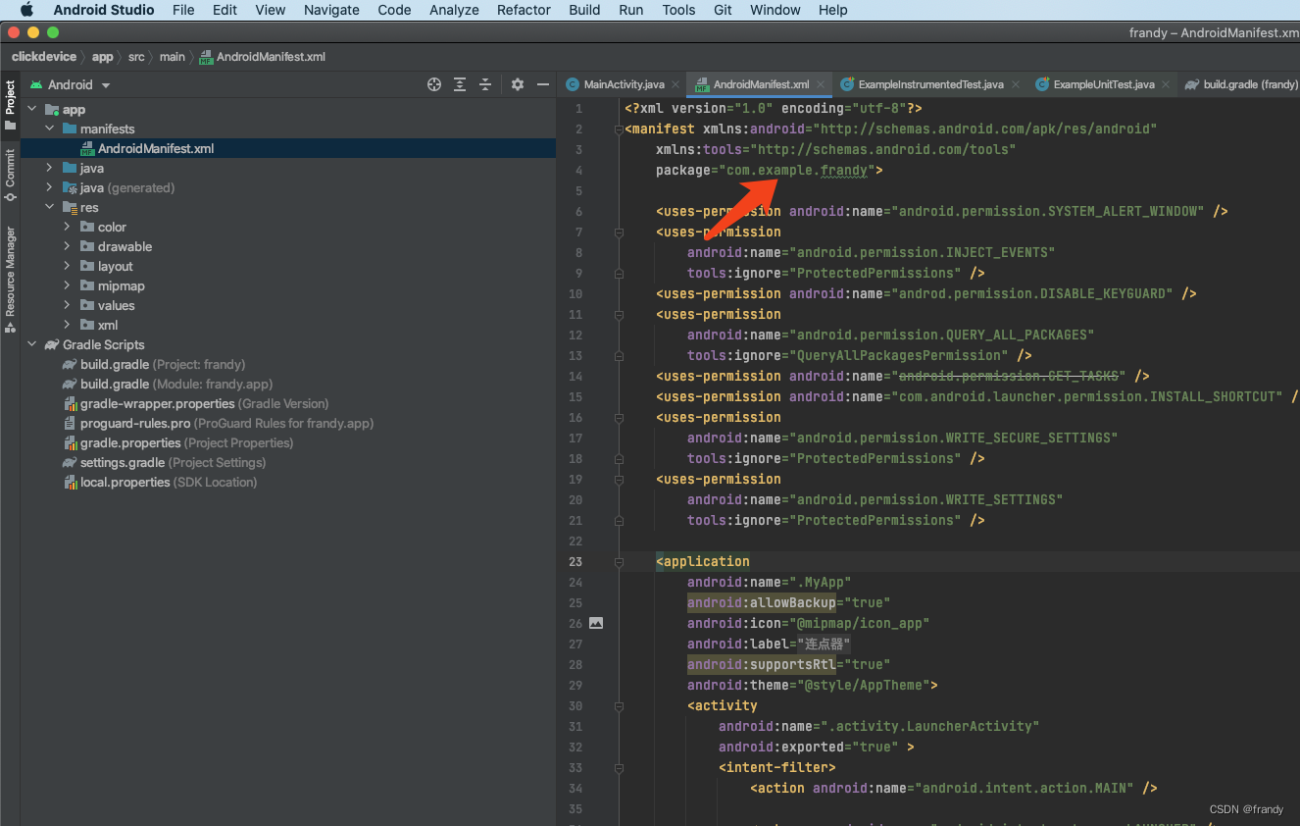The height and width of the screenshot is (826, 1300).
Task: Fold the intent-filter tag at line 33
Action: [619, 768]
